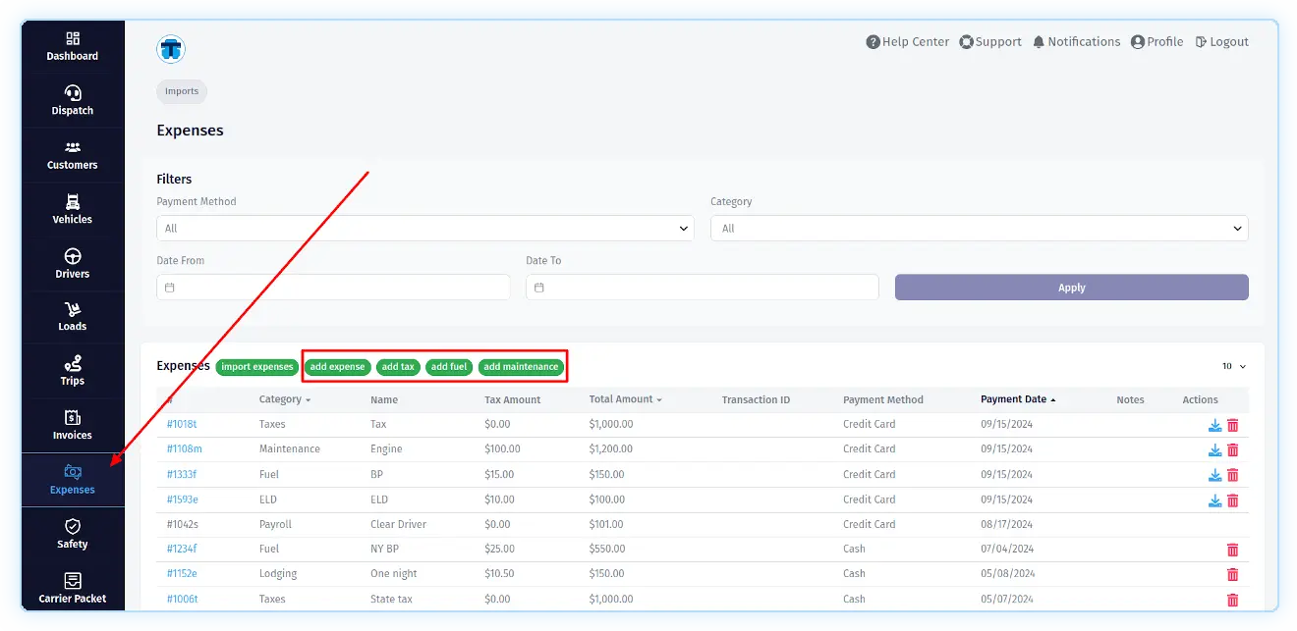Delete the Engine maintenance expense row
Viewport: 1297px width, 631px height.
coord(1232,450)
